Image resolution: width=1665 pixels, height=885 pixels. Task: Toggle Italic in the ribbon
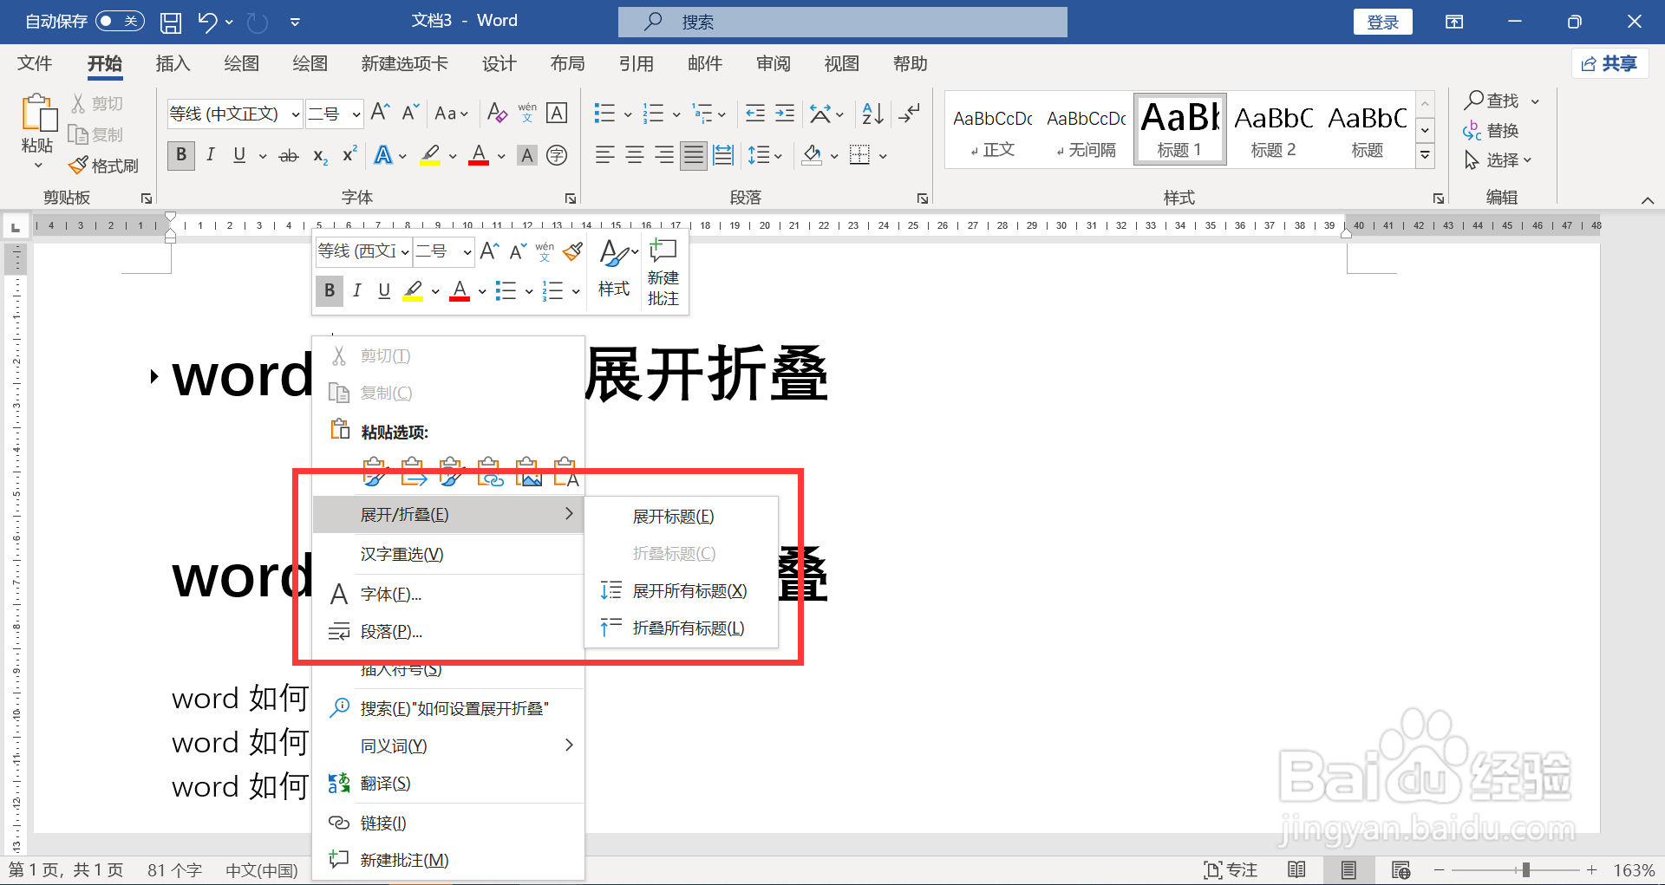[x=210, y=155]
